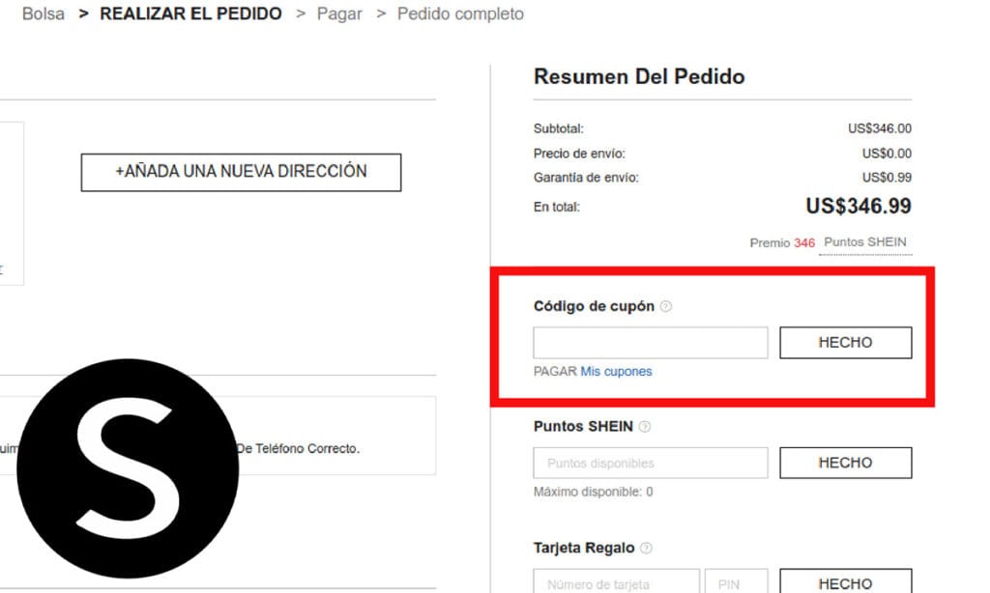This screenshot has width=990, height=593.
Task: Select the Premio 346 reward text
Action: click(782, 242)
